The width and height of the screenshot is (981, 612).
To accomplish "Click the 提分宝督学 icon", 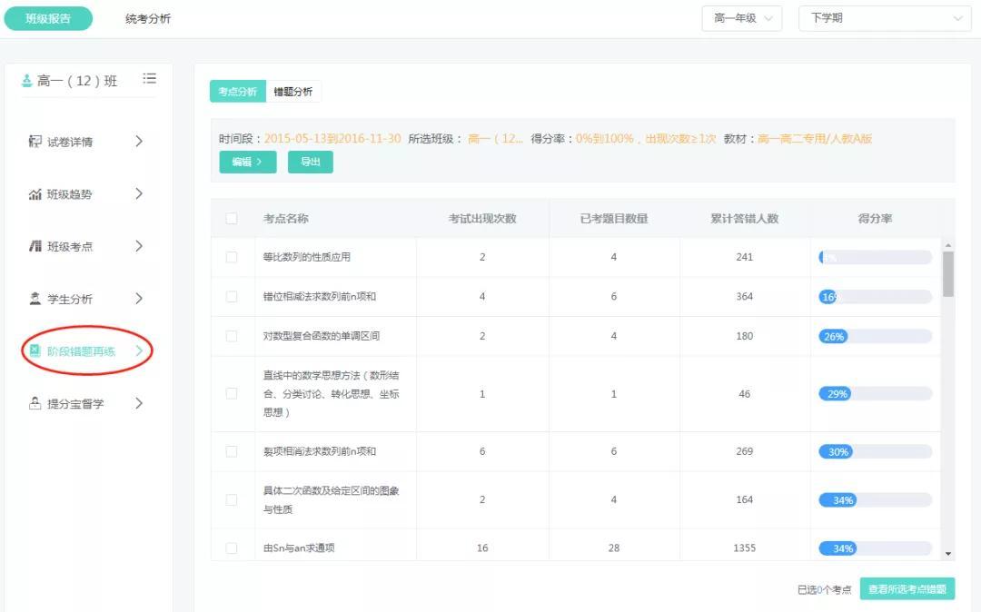I will pos(35,403).
